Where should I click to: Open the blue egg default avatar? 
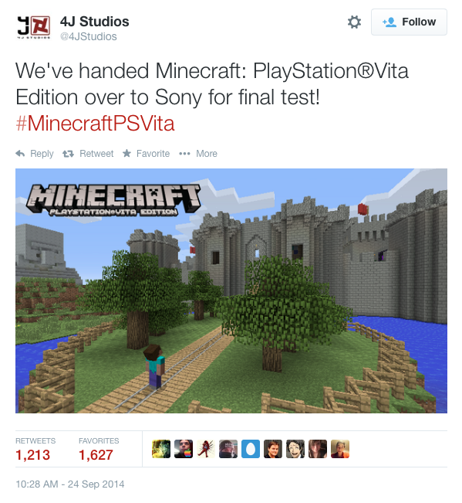tap(251, 449)
